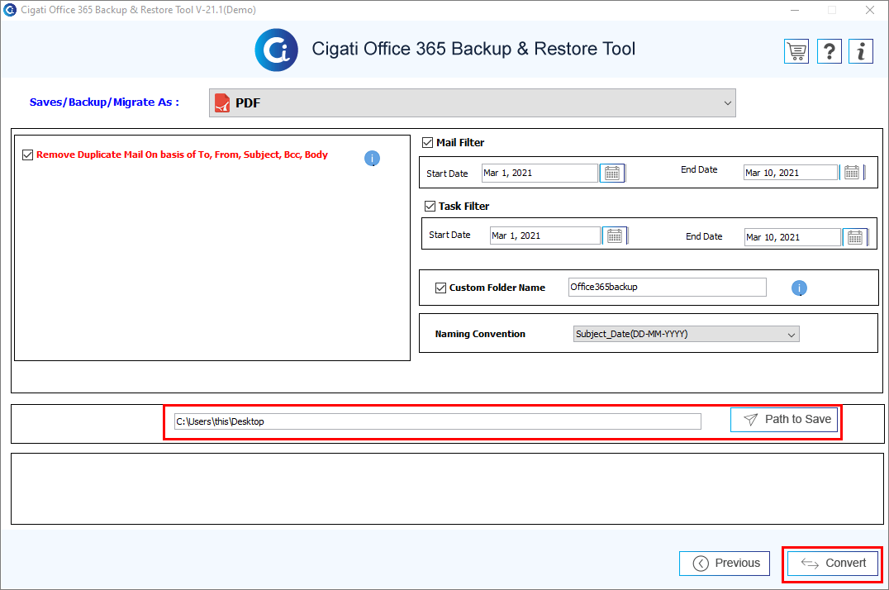
Task: Expand the Saves/Backup/Migrate As dropdown
Action: point(473,103)
